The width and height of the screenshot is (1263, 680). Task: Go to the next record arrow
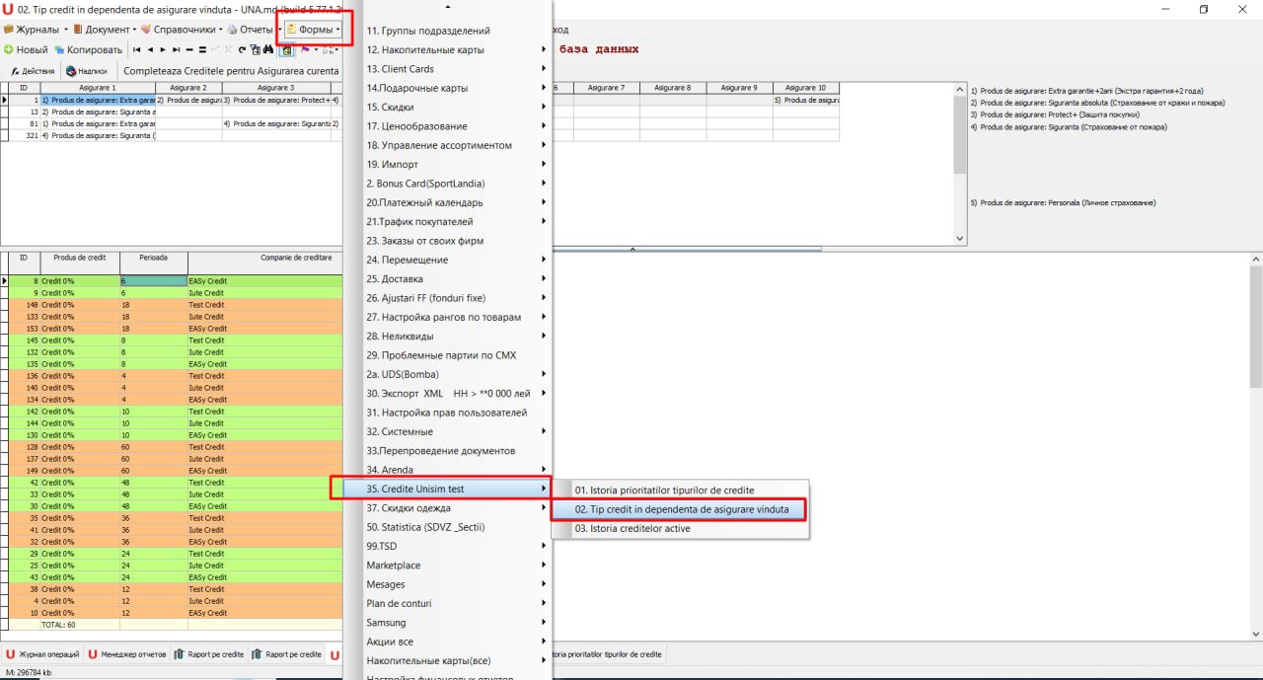click(x=163, y=49)
